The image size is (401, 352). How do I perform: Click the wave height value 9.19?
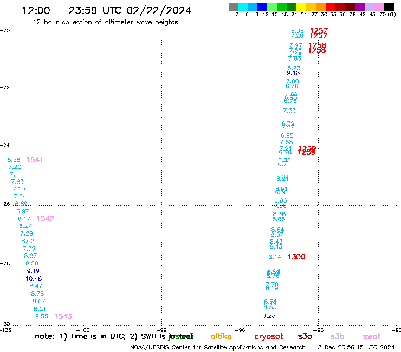33,271
